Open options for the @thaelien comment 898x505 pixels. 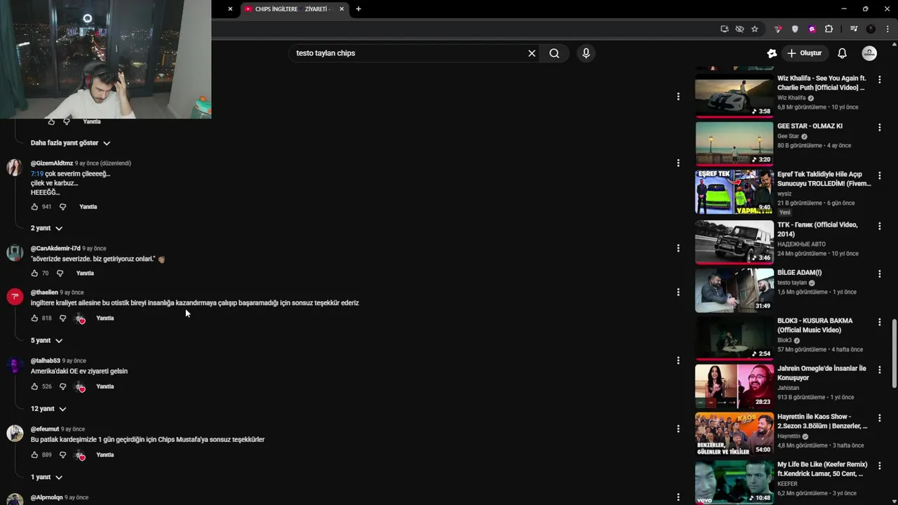(x=678, y=292)
